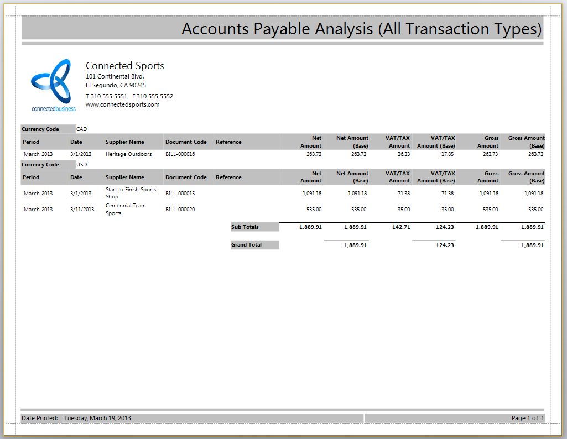Click VAT/TAX amount 71.38 in BILL-000015 row
The width and height of the screenshot is (567, 439).
[x=404, y=194]
